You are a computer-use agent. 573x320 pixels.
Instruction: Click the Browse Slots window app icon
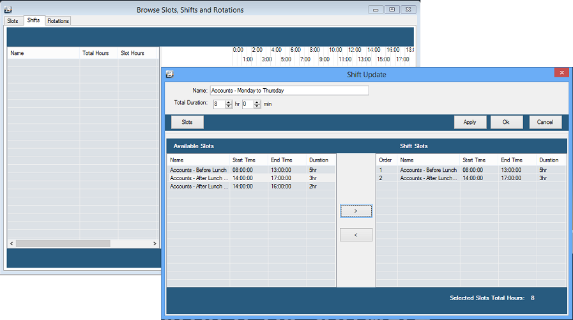[8, 10]
